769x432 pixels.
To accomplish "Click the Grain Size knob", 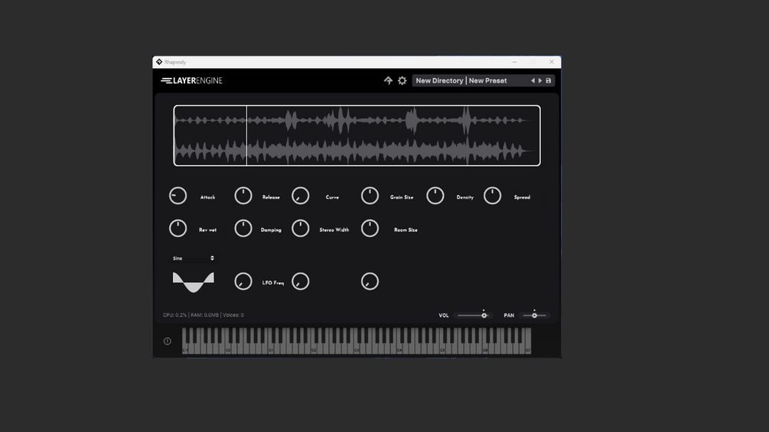I will point(370,196).
